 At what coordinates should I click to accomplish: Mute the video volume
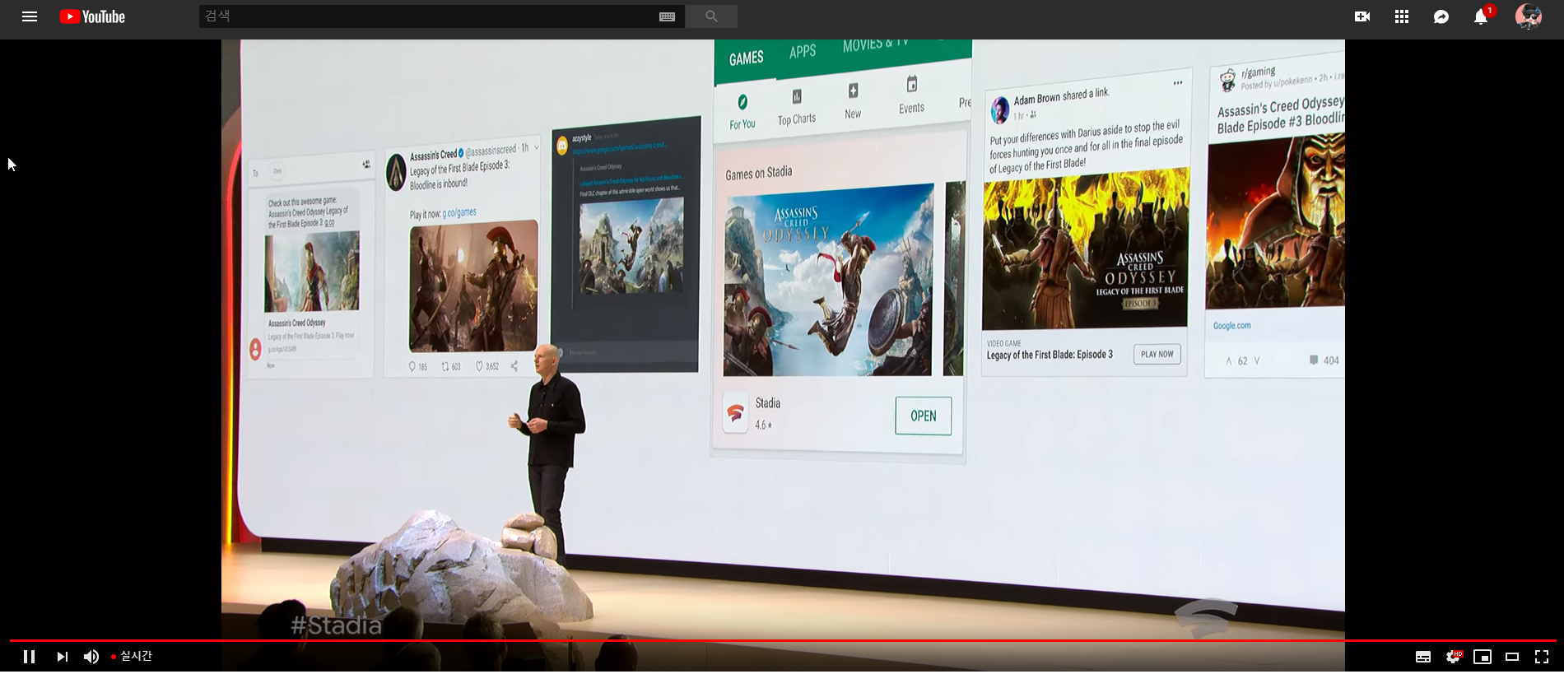point(91,657)
